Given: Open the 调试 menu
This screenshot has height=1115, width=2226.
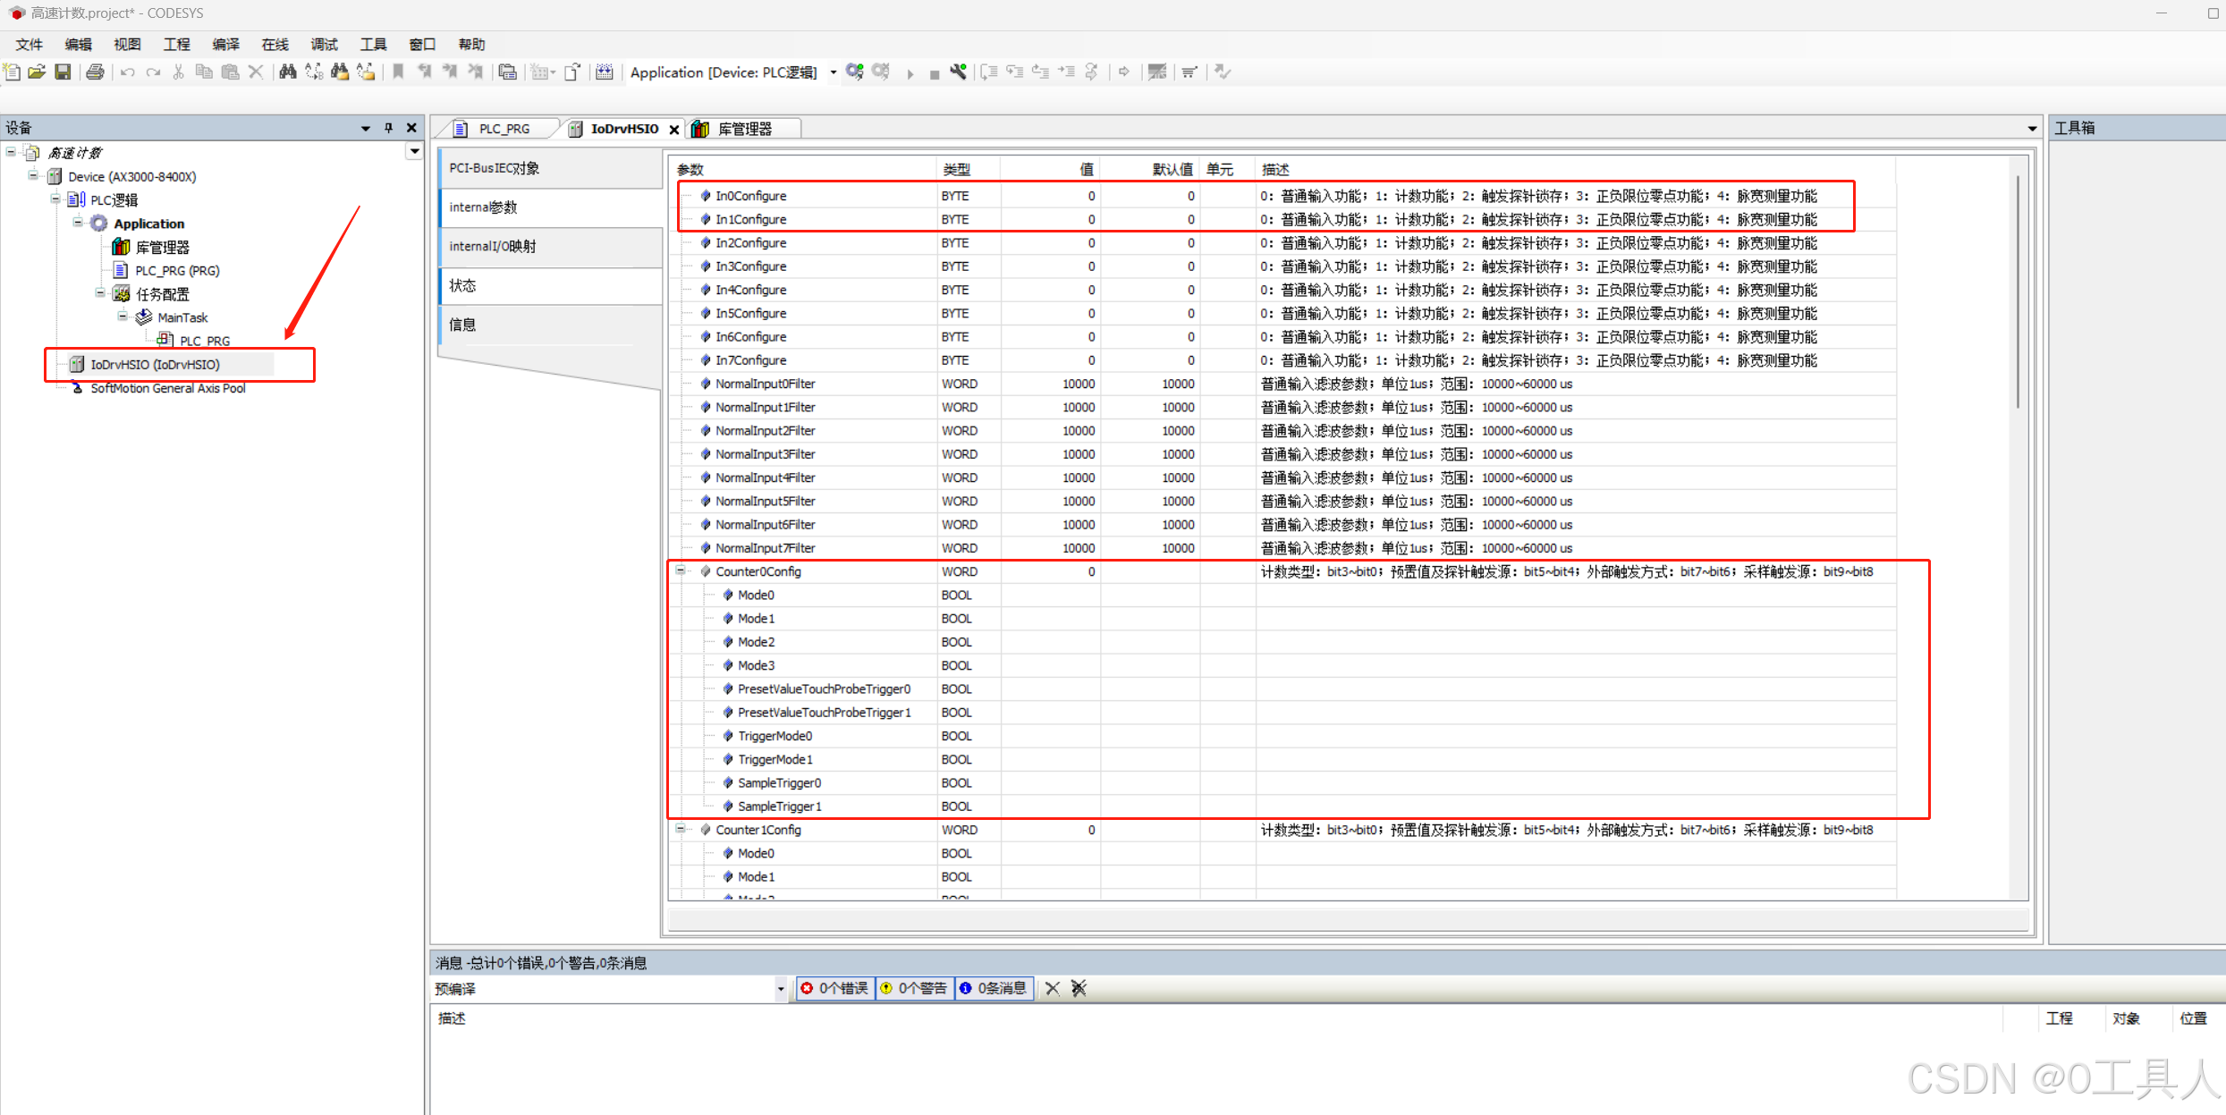Looking at the screenshot, I should click(x=324, y=45).
